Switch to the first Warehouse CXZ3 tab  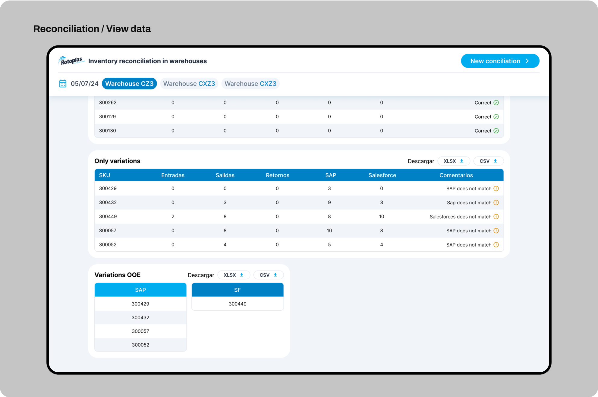click(189, 84)
